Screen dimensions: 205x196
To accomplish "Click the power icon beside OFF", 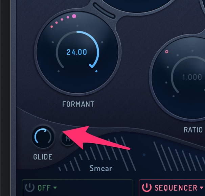I will 30,188.
